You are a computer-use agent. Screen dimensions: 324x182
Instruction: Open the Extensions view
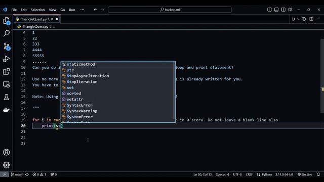click(x=7, y=72)
